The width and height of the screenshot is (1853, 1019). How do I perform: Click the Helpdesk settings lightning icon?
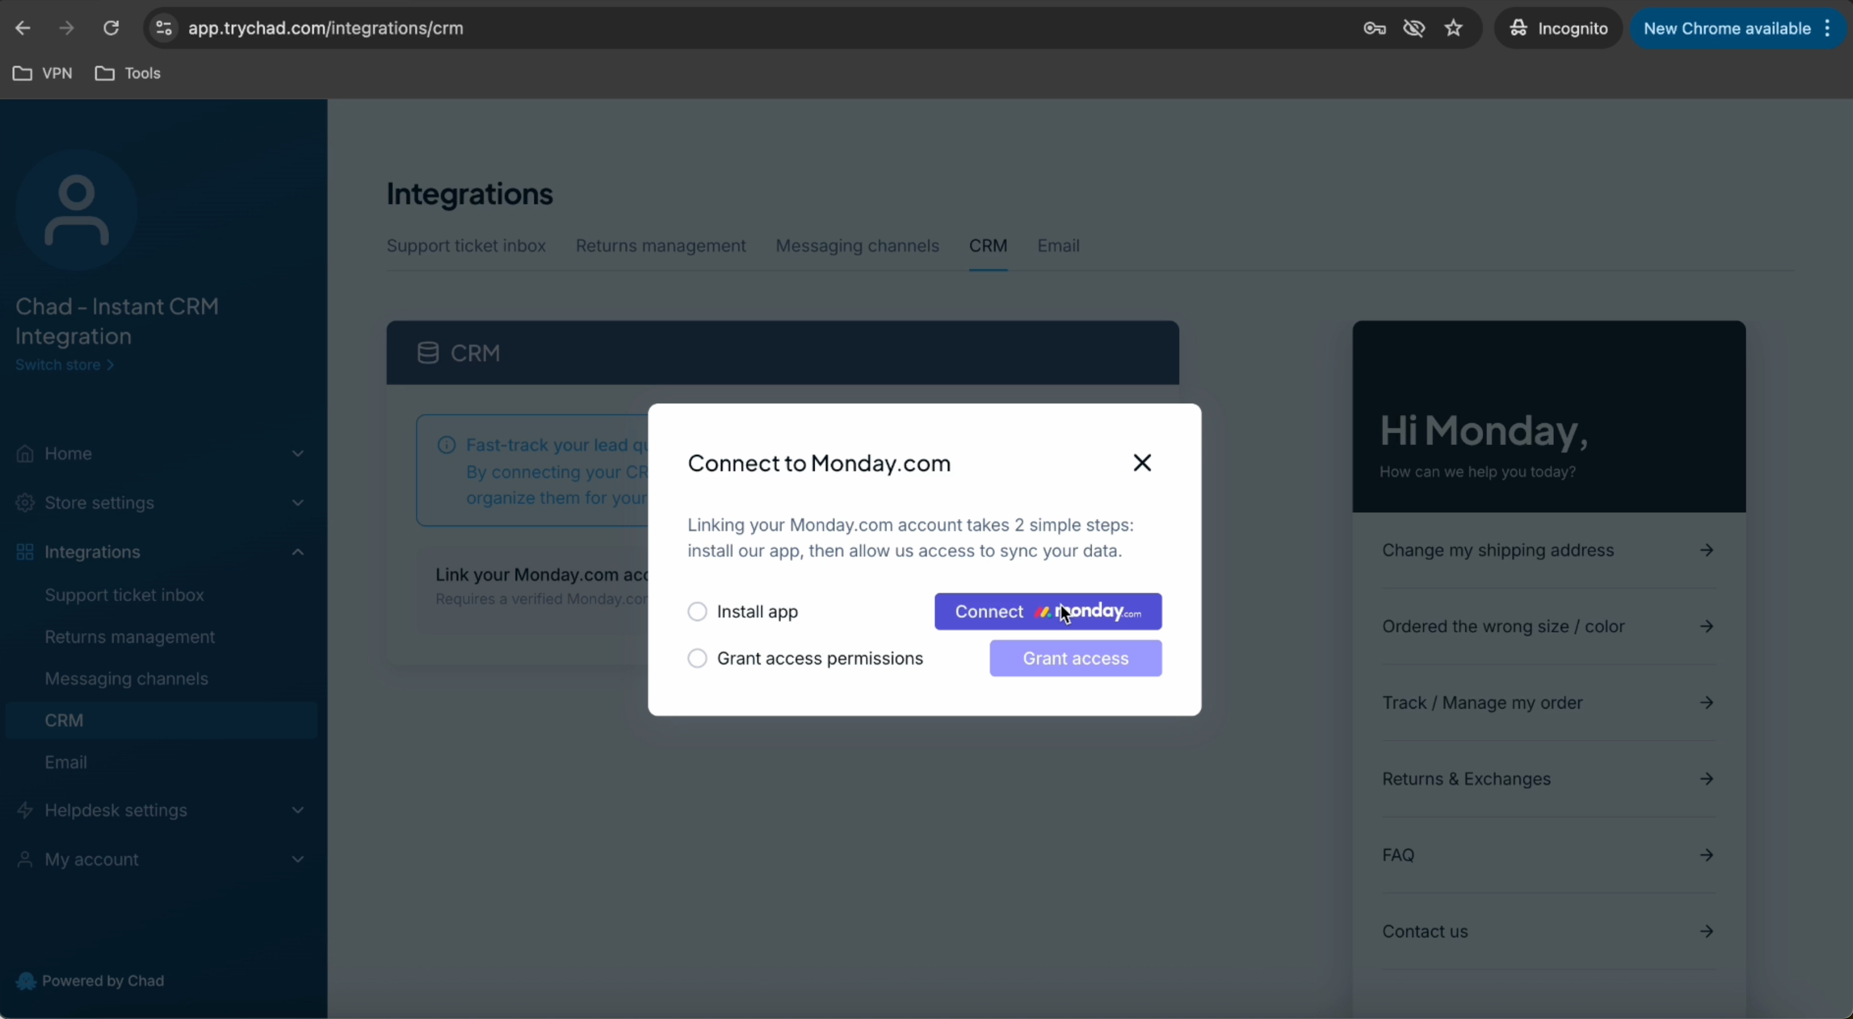coord(25,810)
